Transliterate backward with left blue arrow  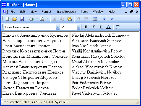click(x=112, y=19)
